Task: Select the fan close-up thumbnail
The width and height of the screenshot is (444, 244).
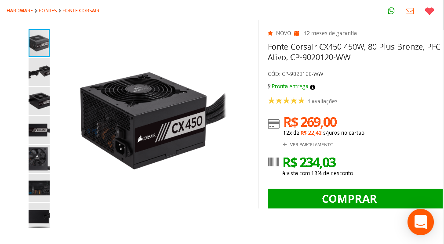Action: [39, 159]
